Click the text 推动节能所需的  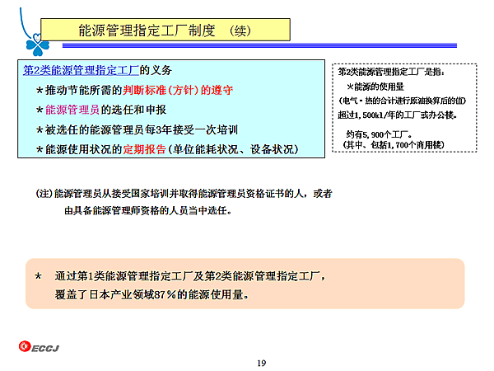coord(84,90)
